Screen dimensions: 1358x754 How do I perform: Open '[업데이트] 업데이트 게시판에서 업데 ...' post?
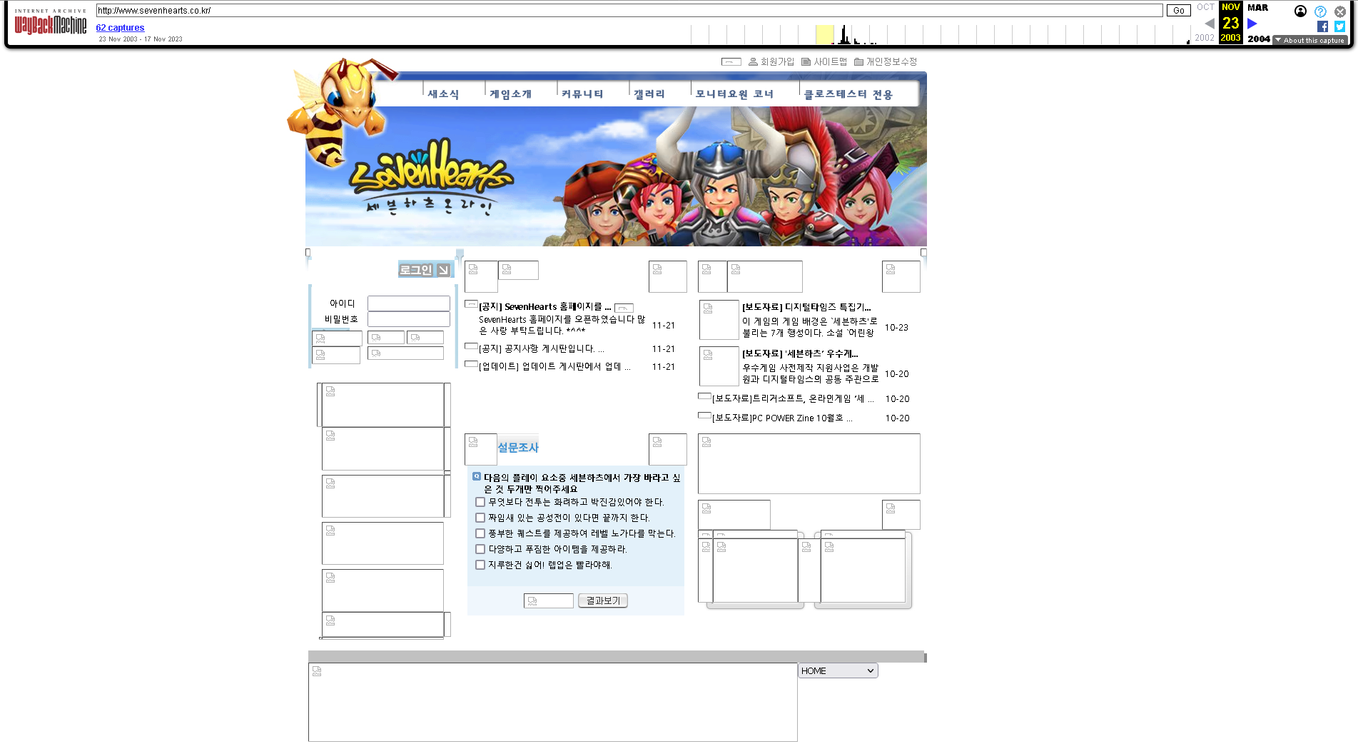[554, 367]
